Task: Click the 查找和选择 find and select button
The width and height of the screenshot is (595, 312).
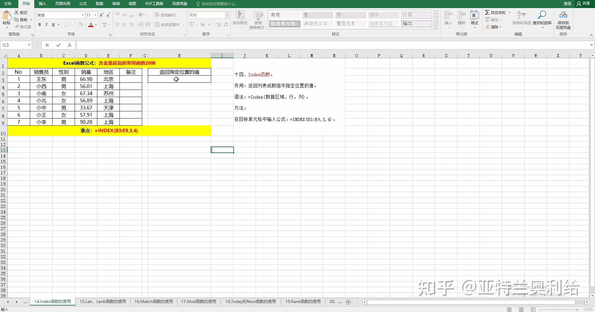Action: 542,19
